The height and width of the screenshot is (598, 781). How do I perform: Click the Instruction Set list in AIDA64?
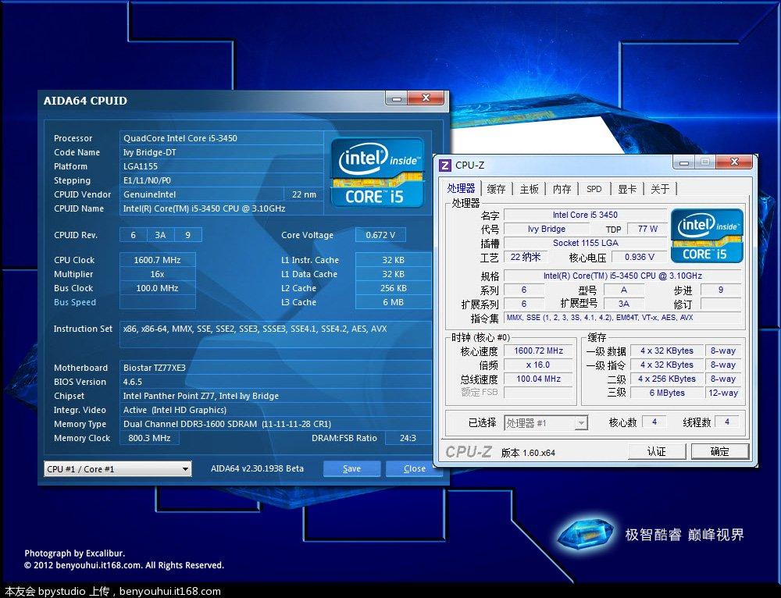(276, 334)
